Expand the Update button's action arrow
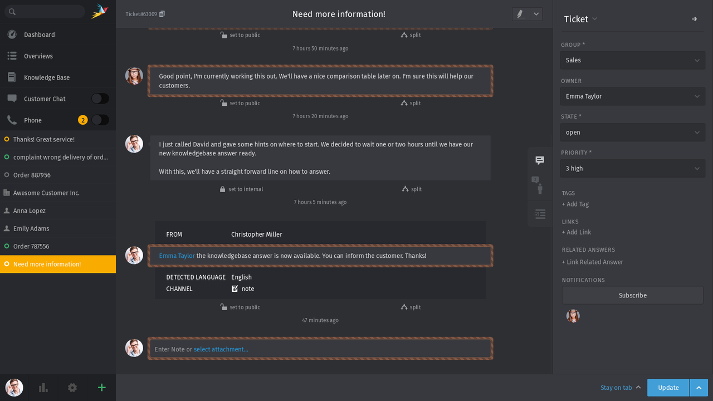The width and height of the screenshot is (713, 401). click(699, 387)
